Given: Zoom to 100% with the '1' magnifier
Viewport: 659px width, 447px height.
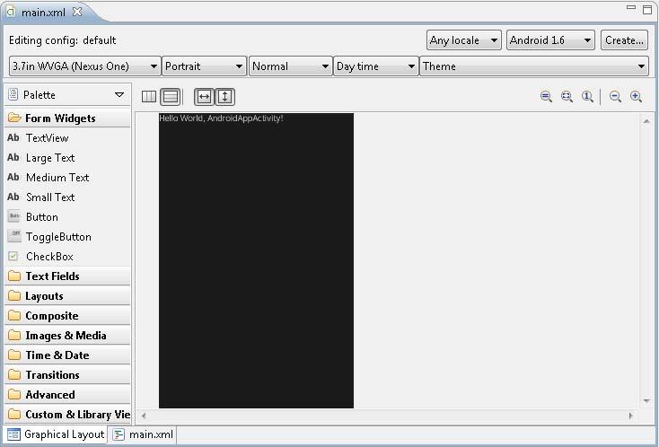Looking at the screenshot, I should pos(587,97).
